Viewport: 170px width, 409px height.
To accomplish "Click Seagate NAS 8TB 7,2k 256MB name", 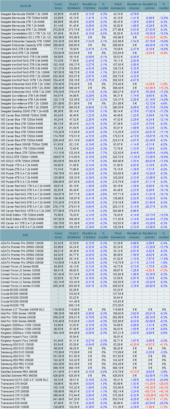I will 20,53.
